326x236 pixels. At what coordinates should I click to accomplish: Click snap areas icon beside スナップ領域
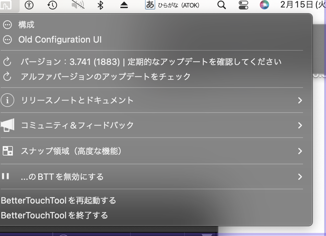point(8,151)
